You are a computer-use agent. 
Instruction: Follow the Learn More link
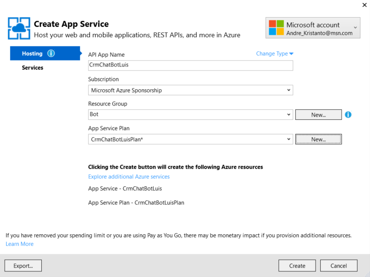(20, 244)
